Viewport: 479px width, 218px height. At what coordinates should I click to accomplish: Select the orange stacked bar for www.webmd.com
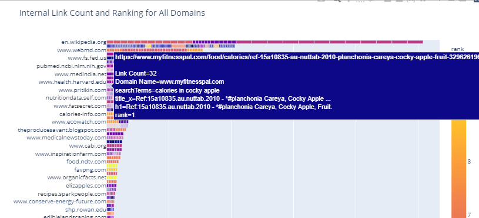[x=155, y=50]
